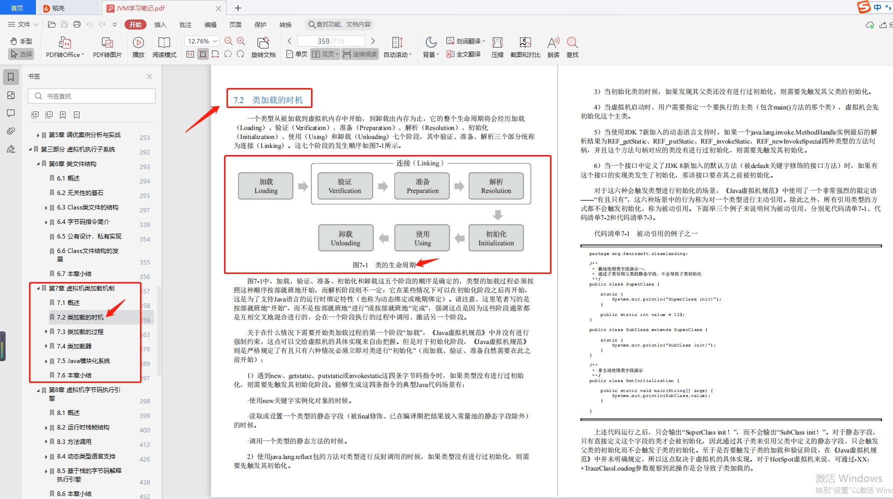
Task: Click the function search box 查找功能
Action: (x=340, y=24)
